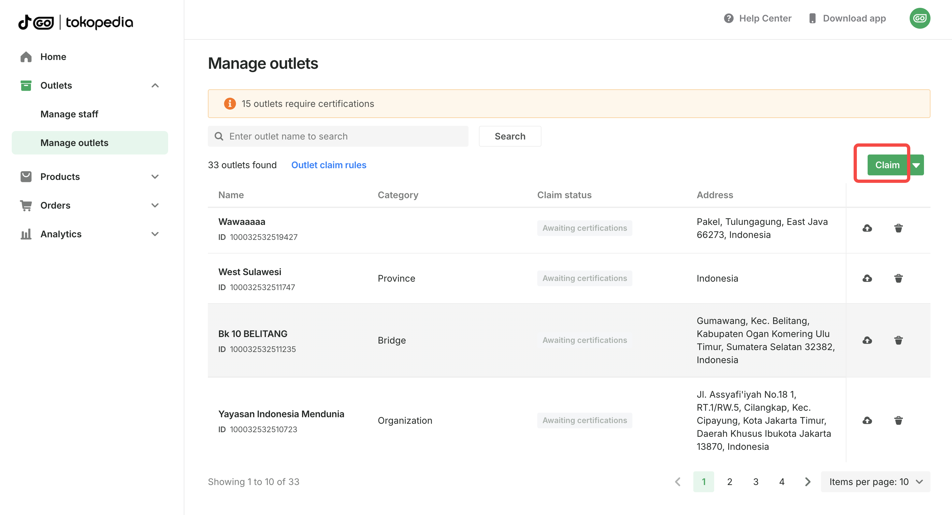Focus the outlet name search field
952x515 pixels.
click(344, 137)
